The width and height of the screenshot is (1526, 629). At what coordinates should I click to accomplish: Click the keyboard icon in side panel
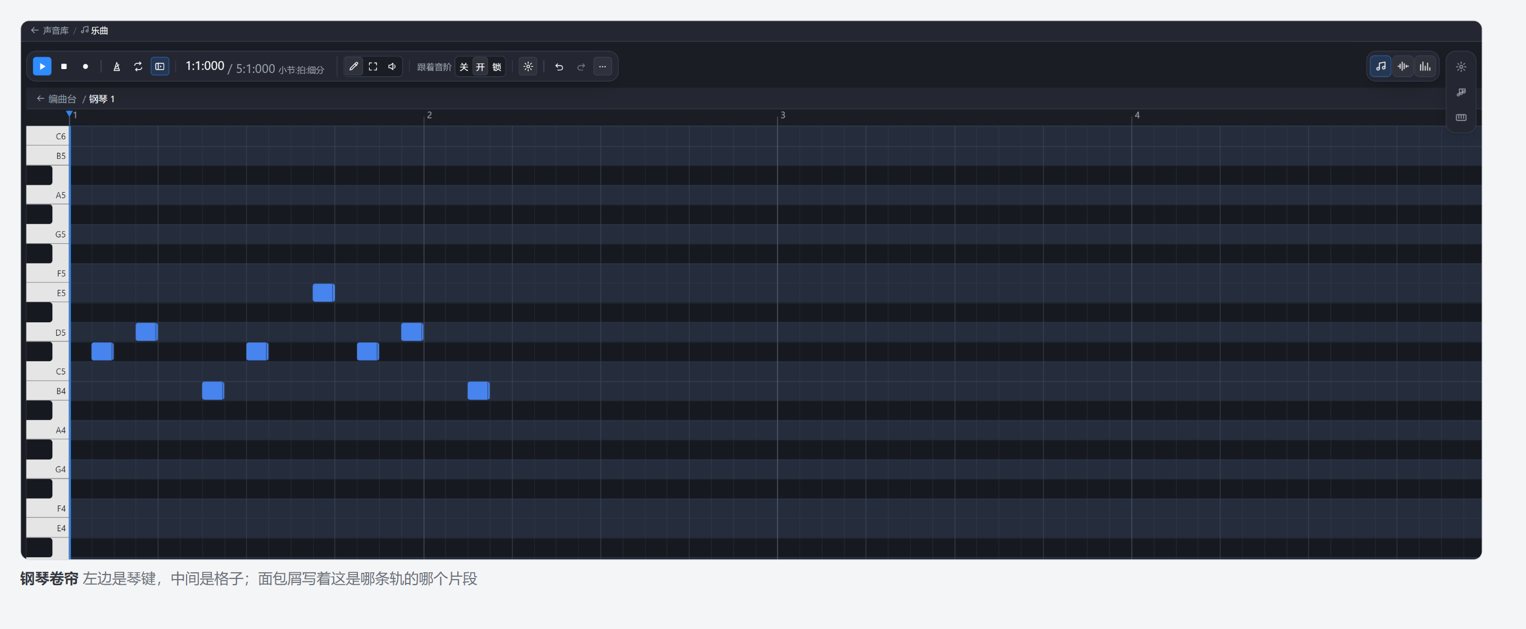point(1461,117)
